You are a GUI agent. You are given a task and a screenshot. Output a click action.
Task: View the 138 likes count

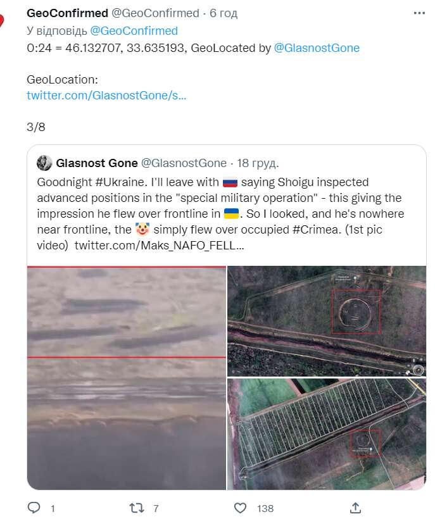point(265,508)
